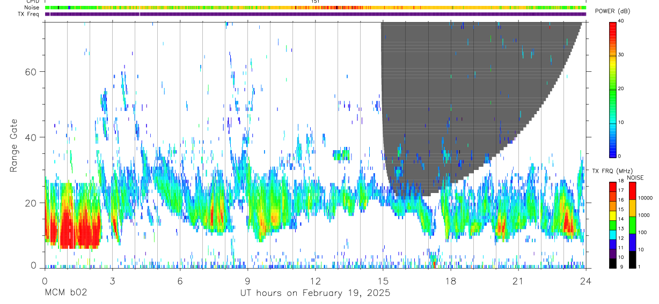
Task: Click the "151" CPID value at top
Action: tap(316, 2)
